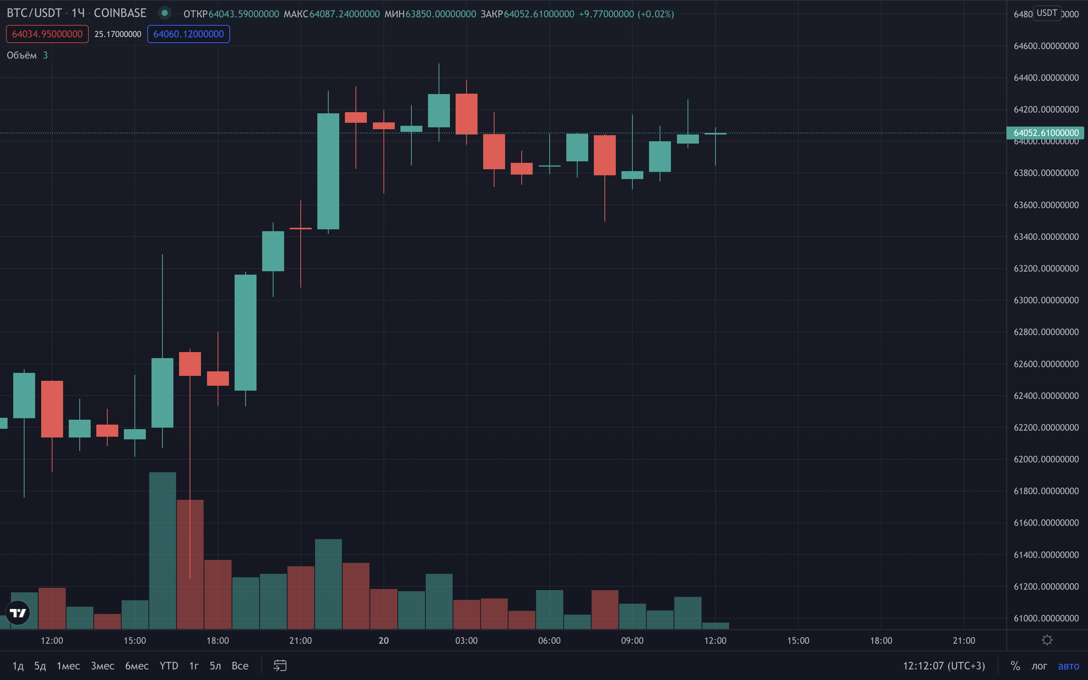Select the 1д time range
The image size is (1088, 680).
coord(17,666)
